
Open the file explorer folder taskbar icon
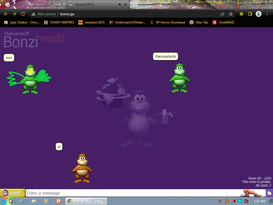coord(34,201)
